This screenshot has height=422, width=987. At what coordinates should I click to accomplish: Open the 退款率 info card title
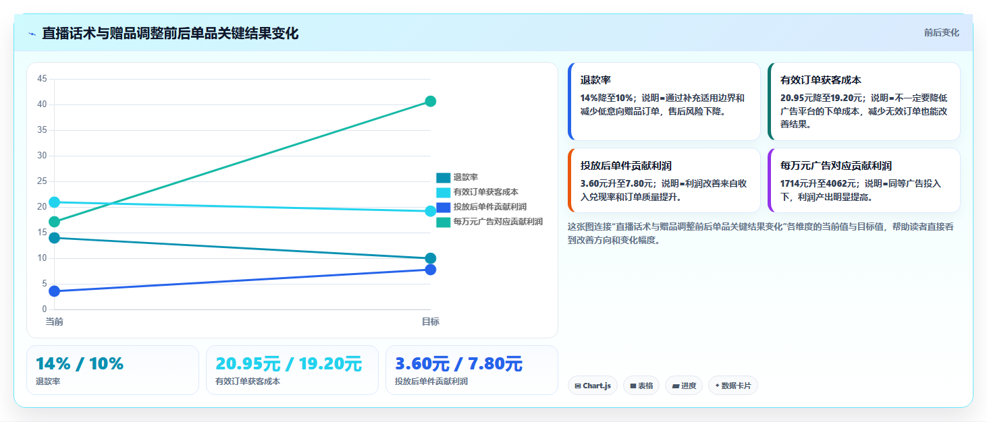coord(596,80)
